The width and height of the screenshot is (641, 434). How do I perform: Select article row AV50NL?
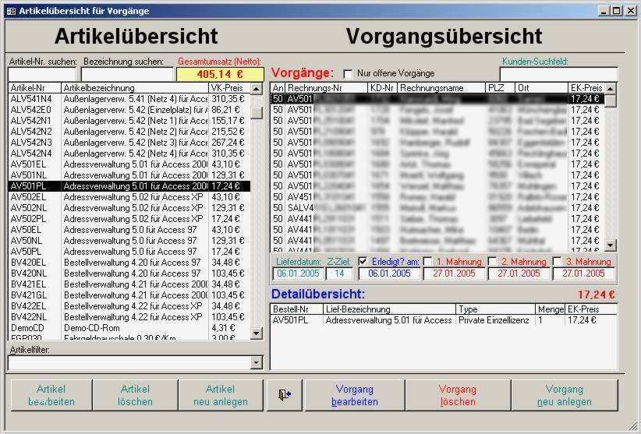click(x=129, y=241)
